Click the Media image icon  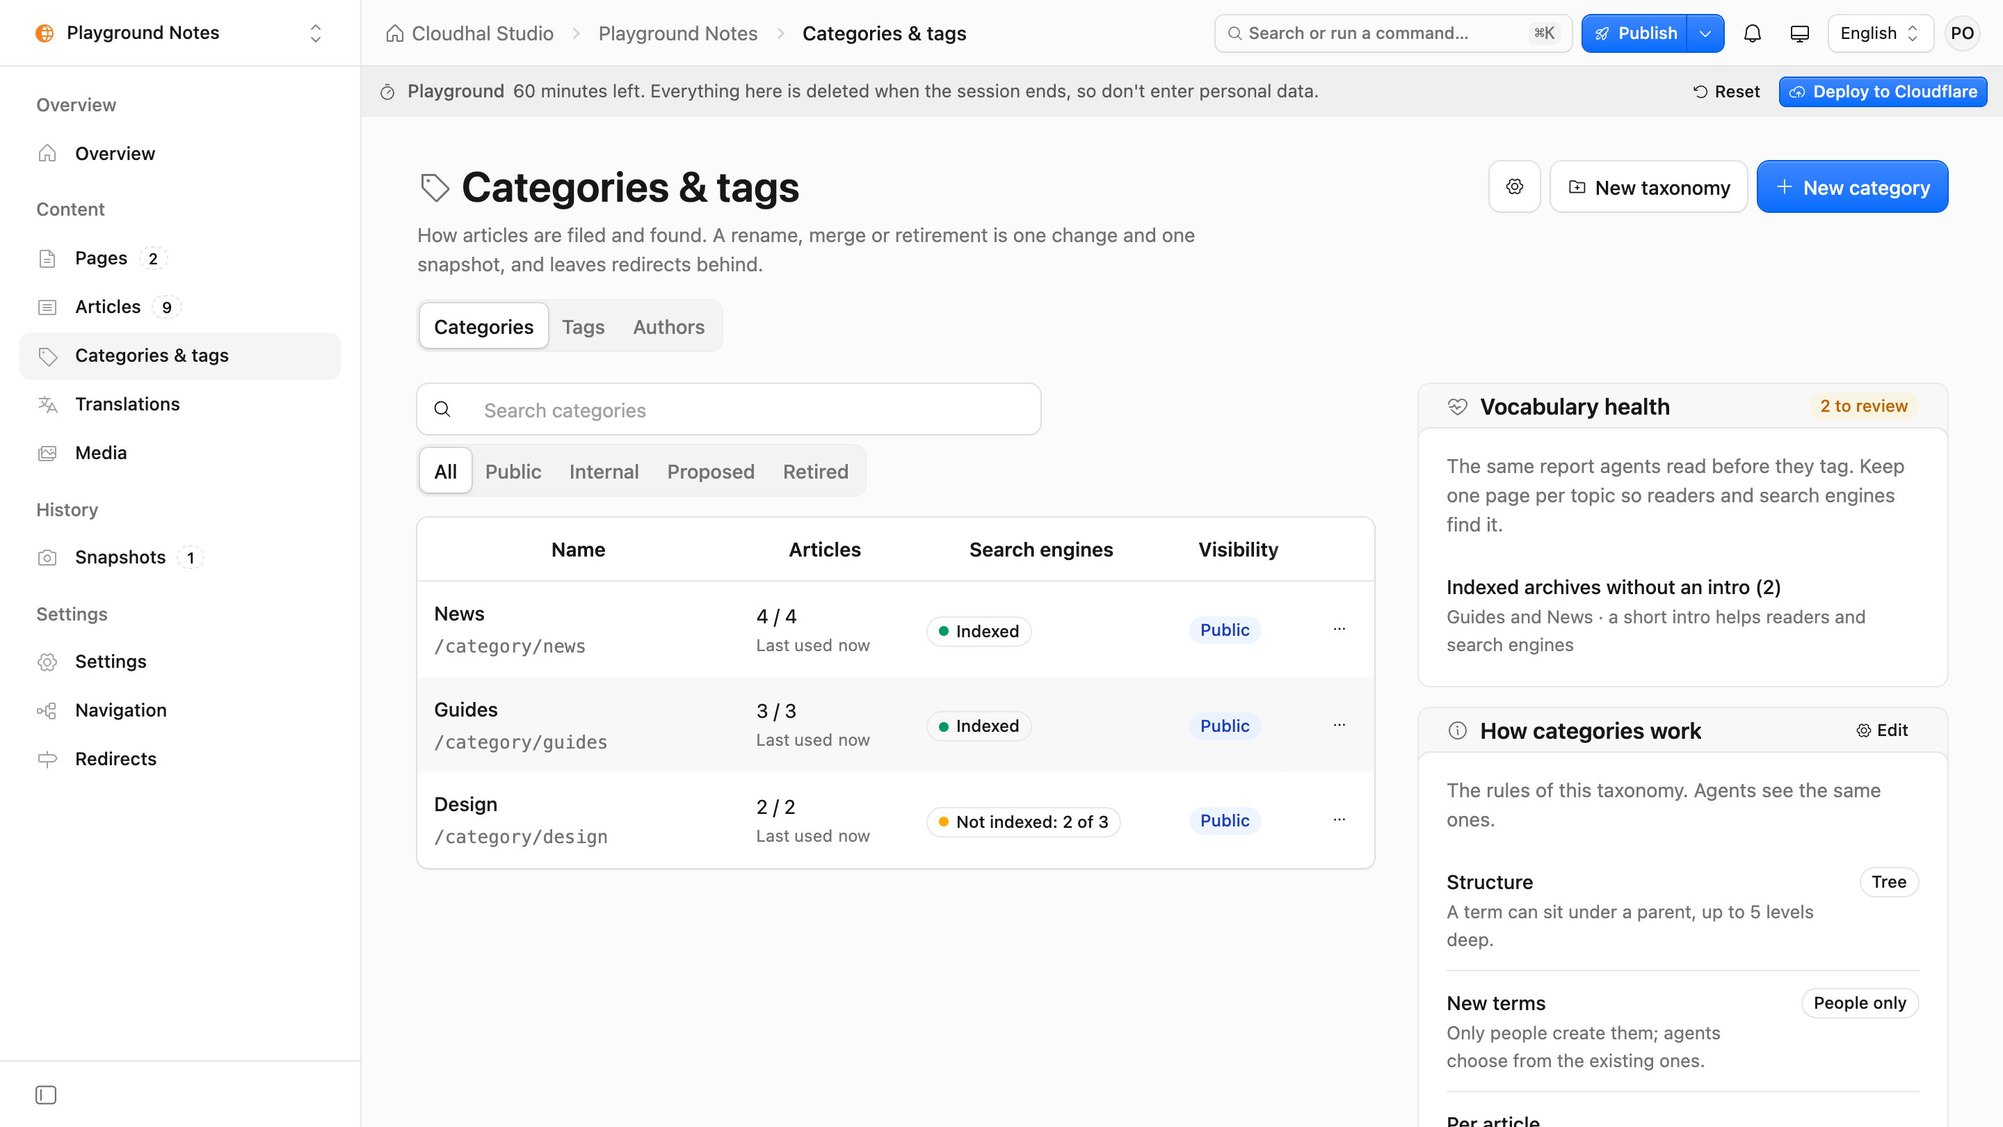(x=47, y=453)
